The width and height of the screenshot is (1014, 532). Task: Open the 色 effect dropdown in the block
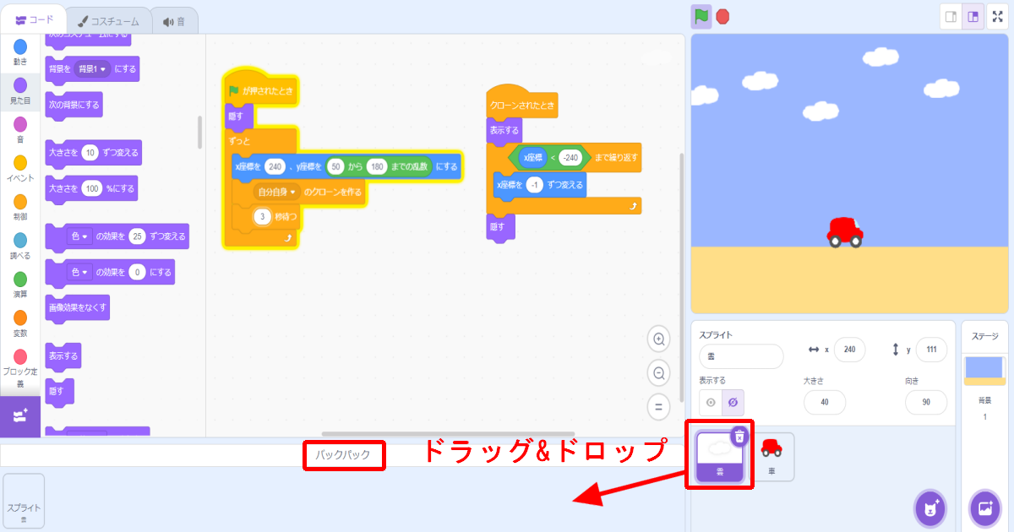coord(80,236)
